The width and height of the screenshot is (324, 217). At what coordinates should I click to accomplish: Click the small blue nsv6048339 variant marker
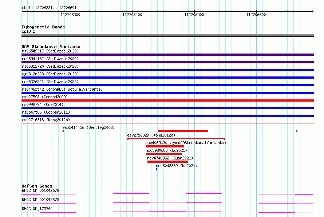click(157, 169)
